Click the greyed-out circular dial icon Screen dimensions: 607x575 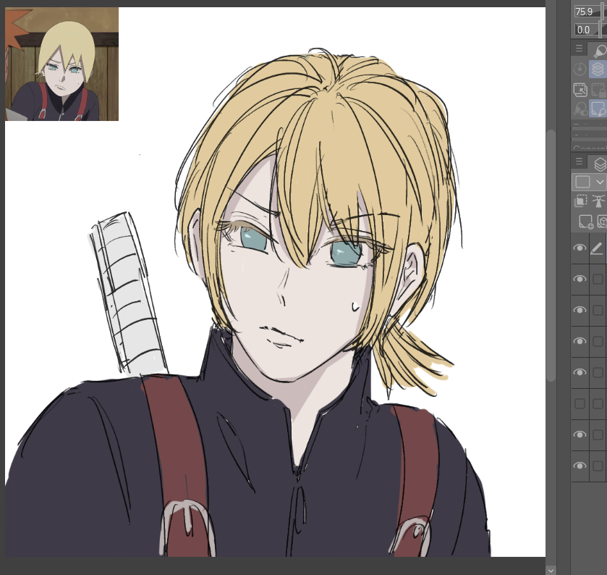pyautogui.click(x=580, y=70)
